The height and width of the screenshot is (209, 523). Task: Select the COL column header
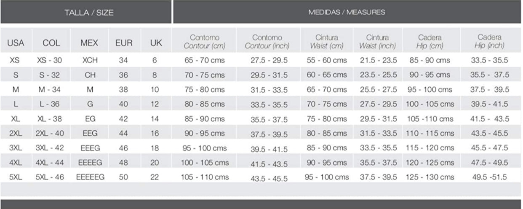coord(51,43)
